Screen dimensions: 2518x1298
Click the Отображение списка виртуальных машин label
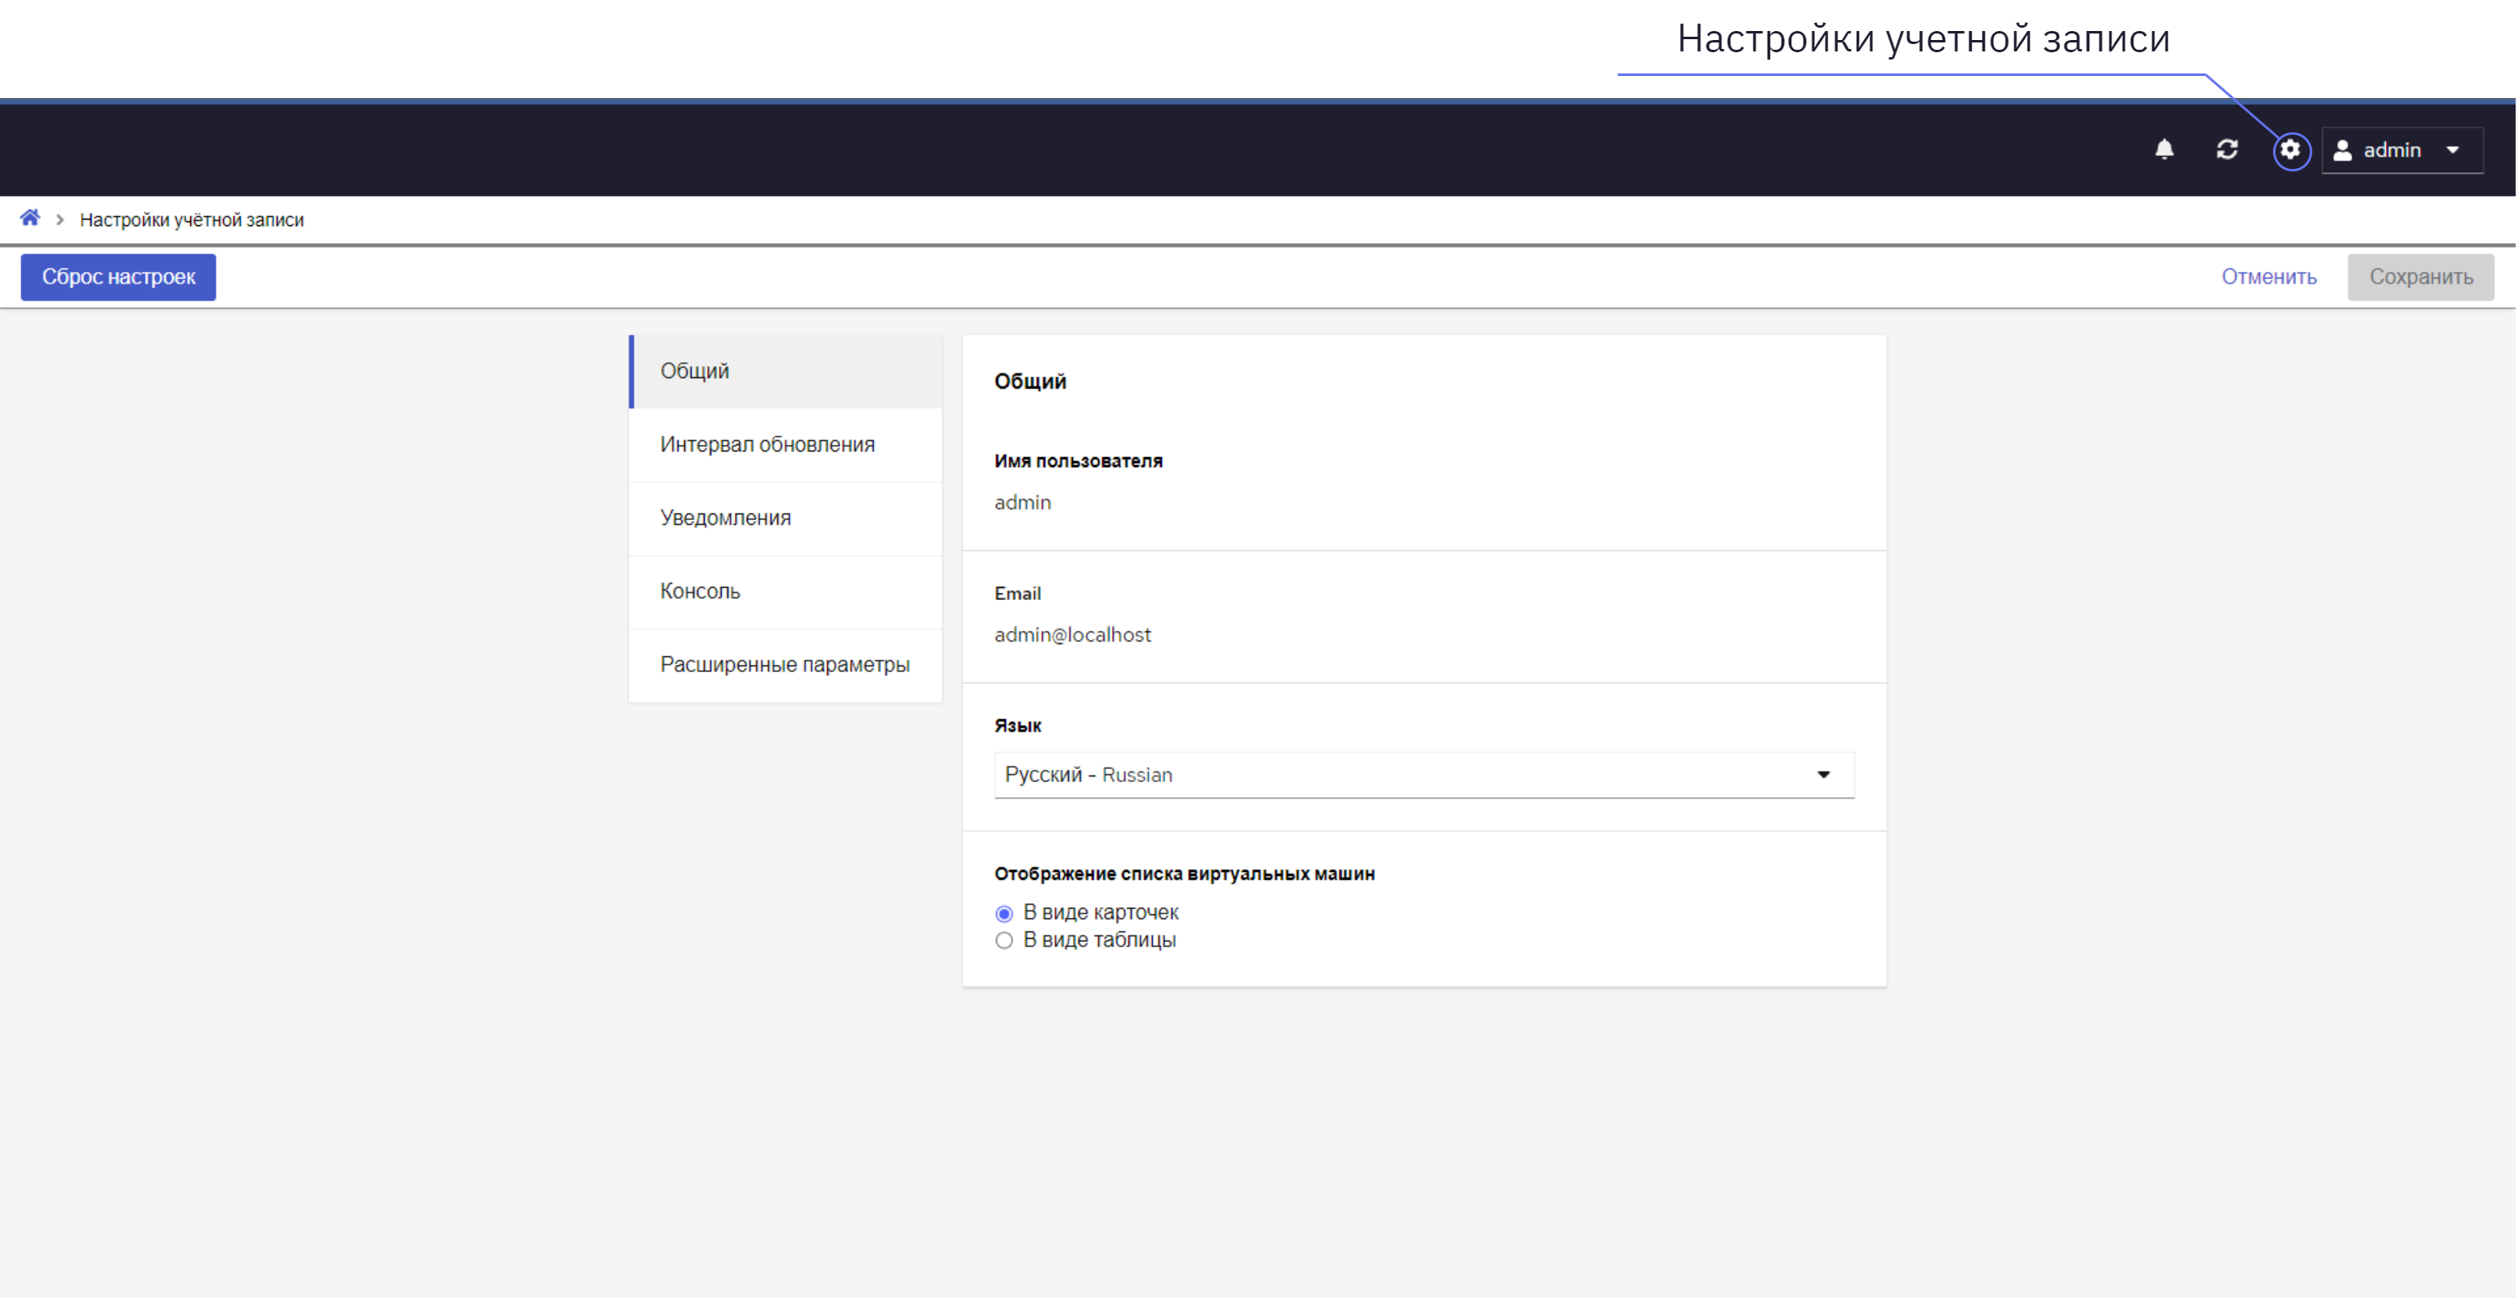coord(1185,873)
